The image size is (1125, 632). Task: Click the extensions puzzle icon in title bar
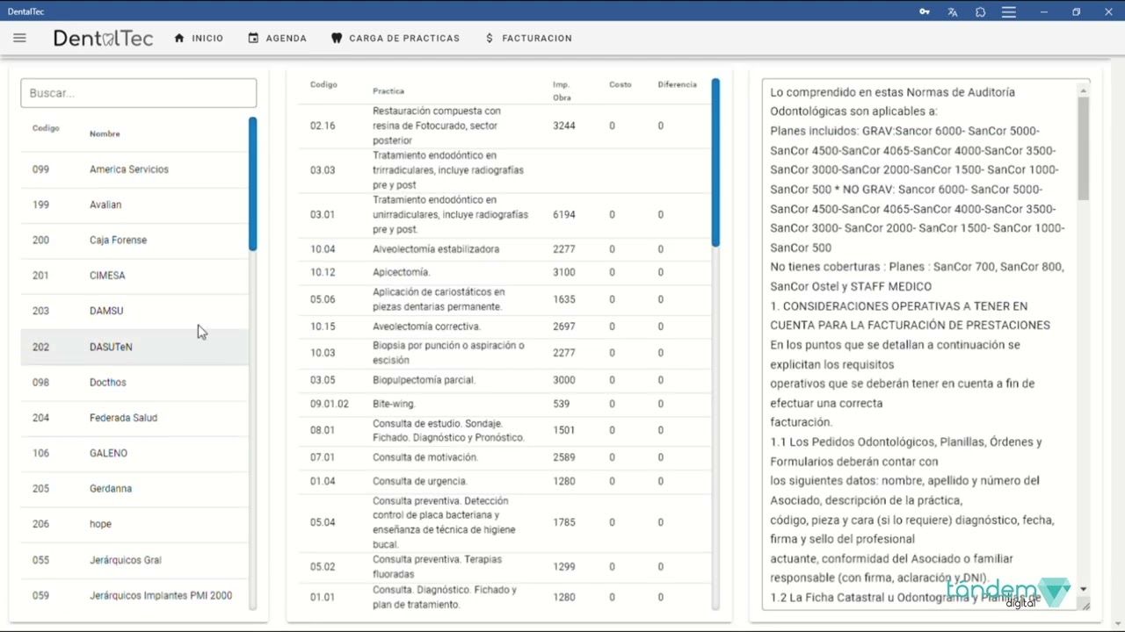pyautogui.click(x=981, y=12)
